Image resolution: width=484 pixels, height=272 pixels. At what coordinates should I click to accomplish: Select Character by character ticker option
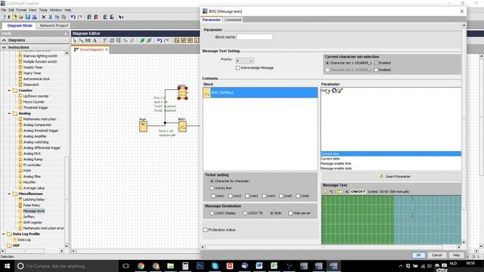point(212,181)
